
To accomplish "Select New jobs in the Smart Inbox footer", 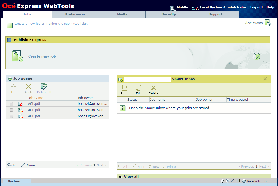I will (x=154, y=166).
